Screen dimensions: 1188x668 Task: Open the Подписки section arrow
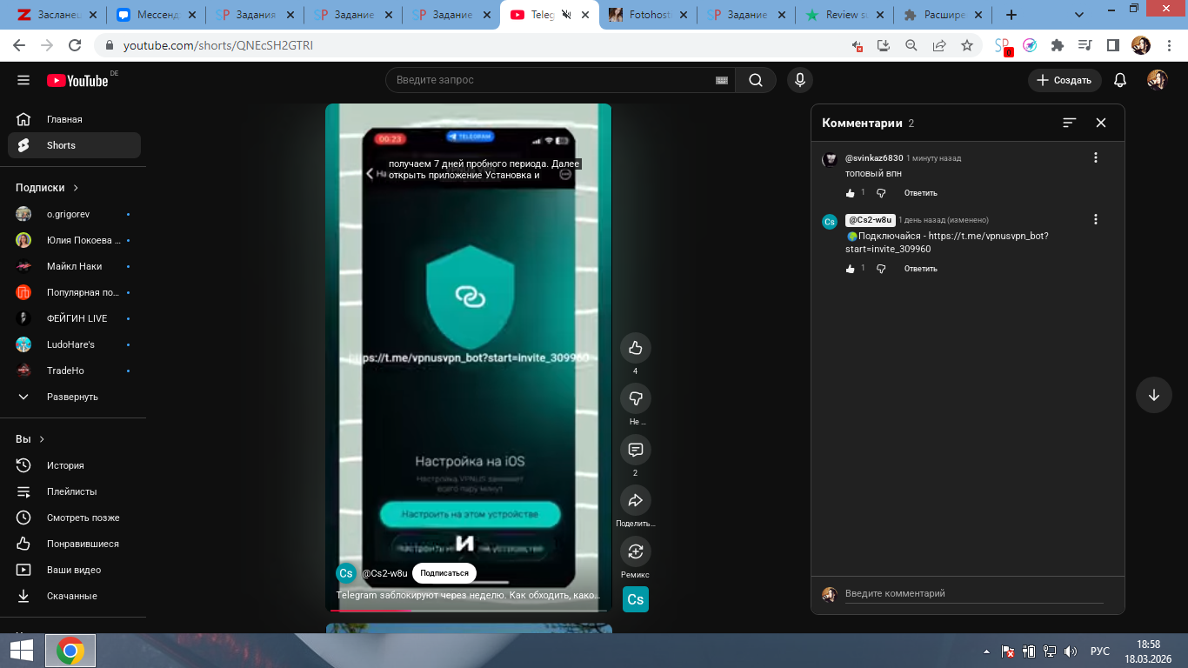(x=76, y=188)
